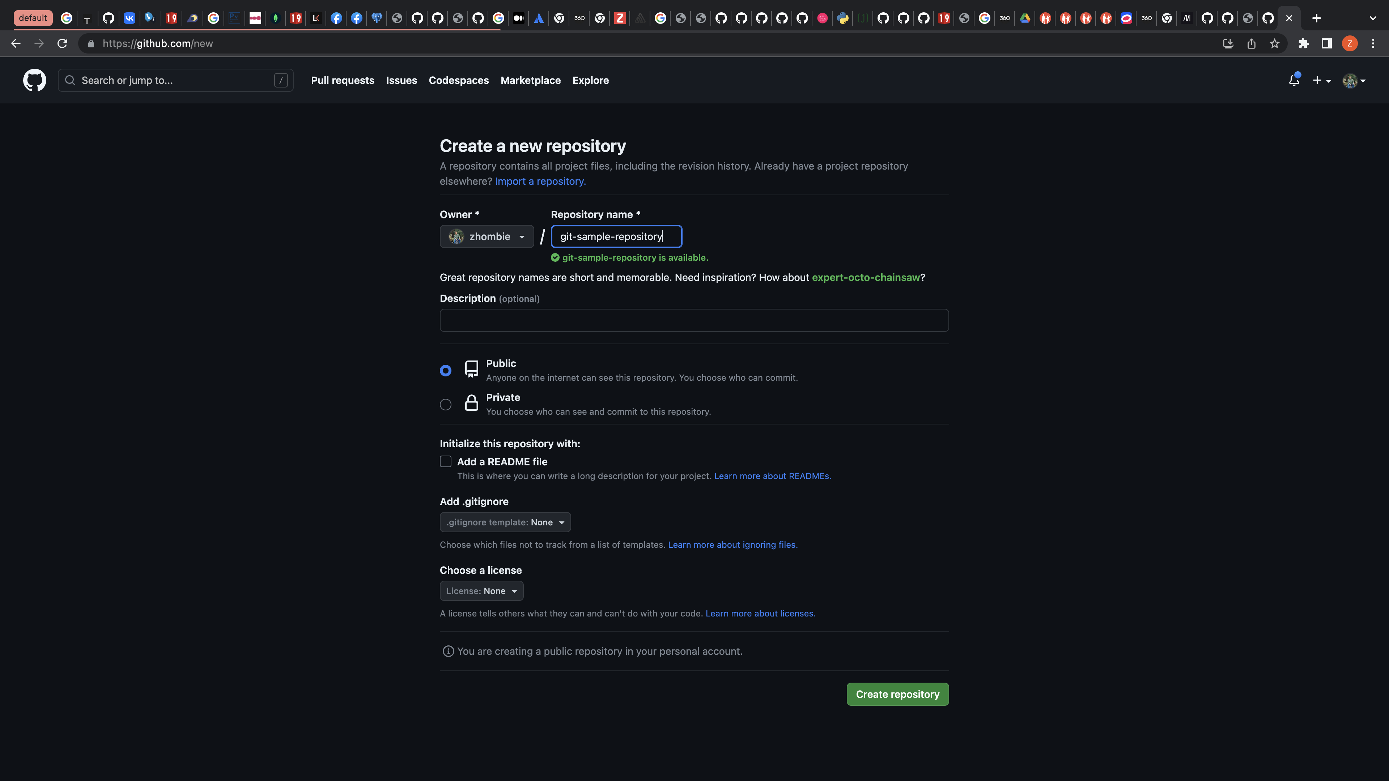Select the Public repository option

click(445, 370)
